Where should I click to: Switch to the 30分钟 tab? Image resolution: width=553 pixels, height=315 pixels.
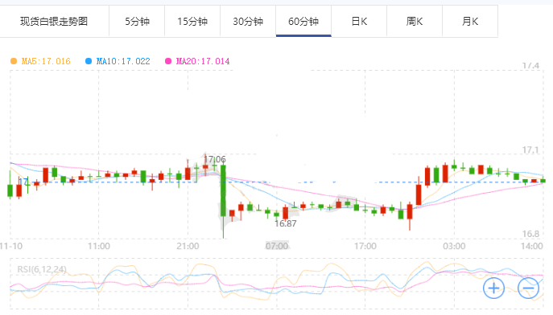pos(248,22)
